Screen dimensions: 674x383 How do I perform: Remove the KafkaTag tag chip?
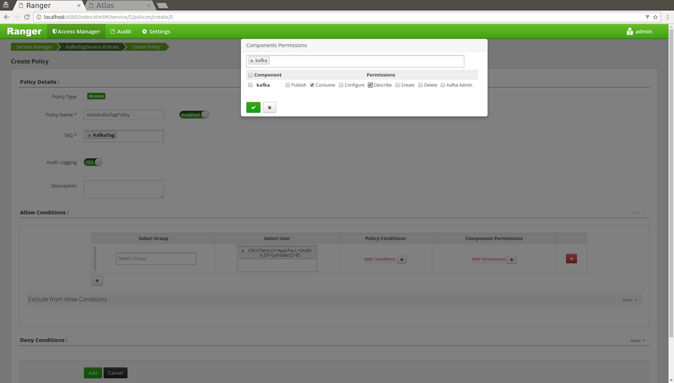click(x=89, y=135)
